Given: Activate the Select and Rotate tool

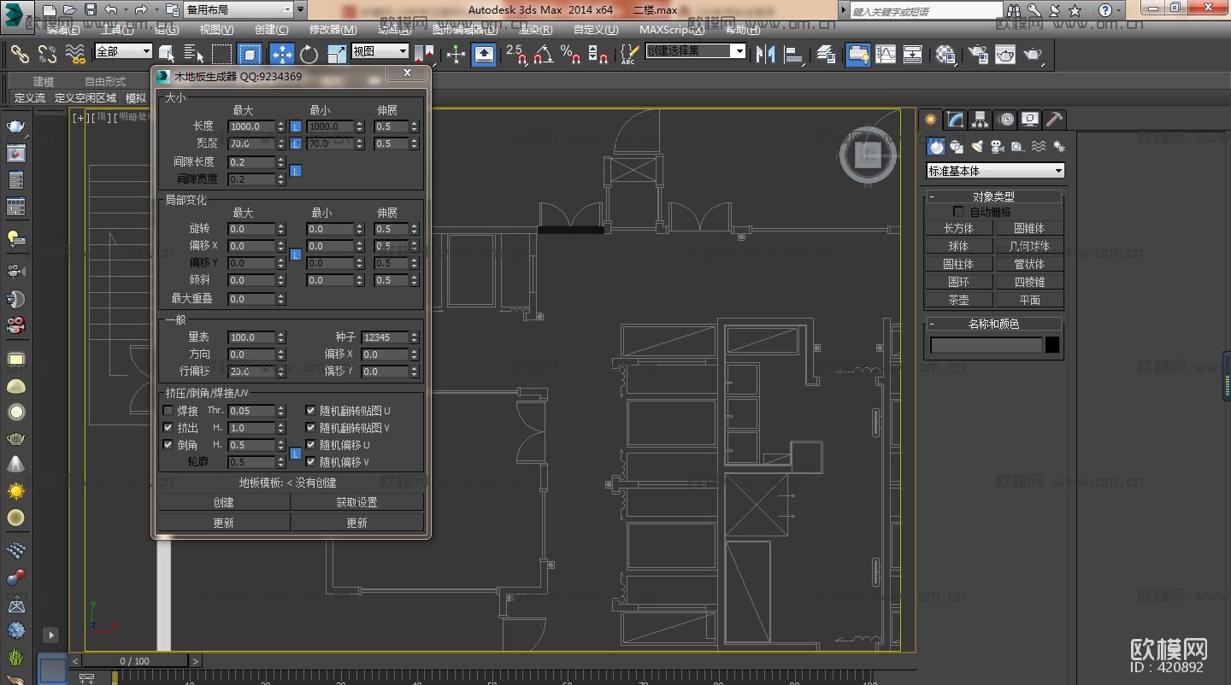Looking at the screenshot, I should coord(309,54).
